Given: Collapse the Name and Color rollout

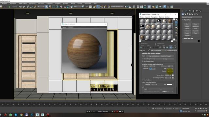Looking at the screenshot, I should point(188,38).
